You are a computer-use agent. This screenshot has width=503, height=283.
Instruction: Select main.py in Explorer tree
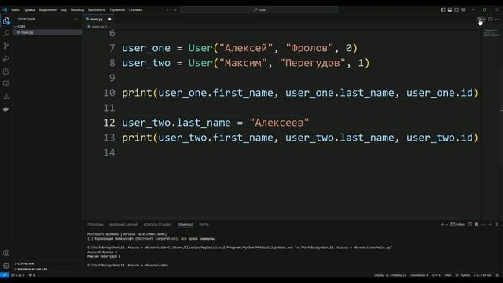tap(47, 32)
